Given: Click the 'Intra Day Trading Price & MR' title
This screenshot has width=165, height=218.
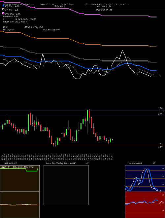Looking at the screenshot, I should pyautogui.click(x=61, y=163).
